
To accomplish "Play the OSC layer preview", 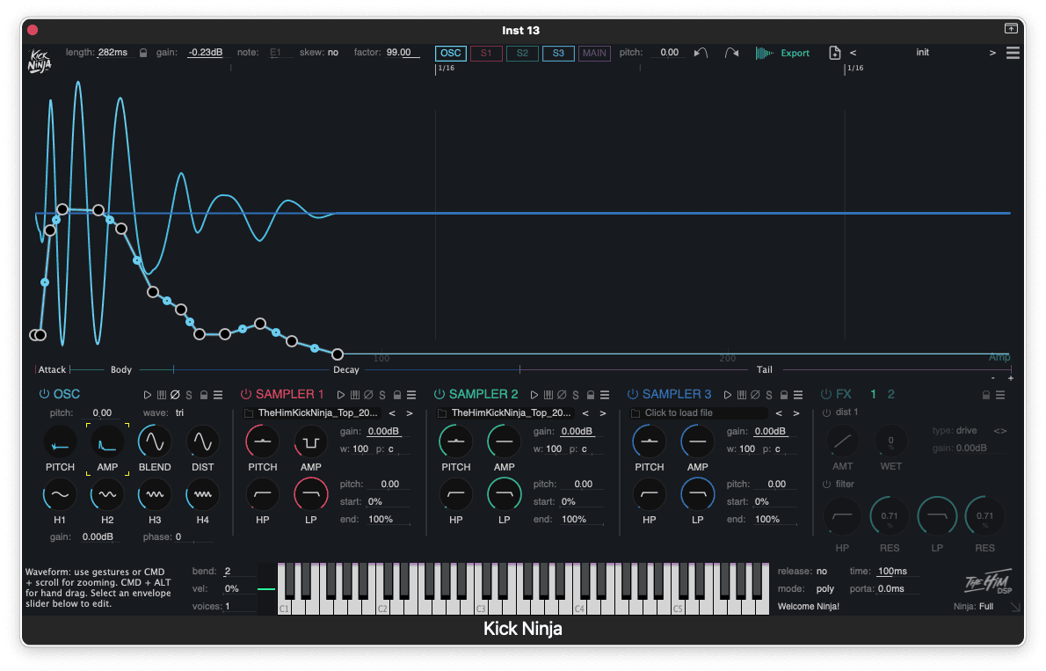I will click(148, 395).
